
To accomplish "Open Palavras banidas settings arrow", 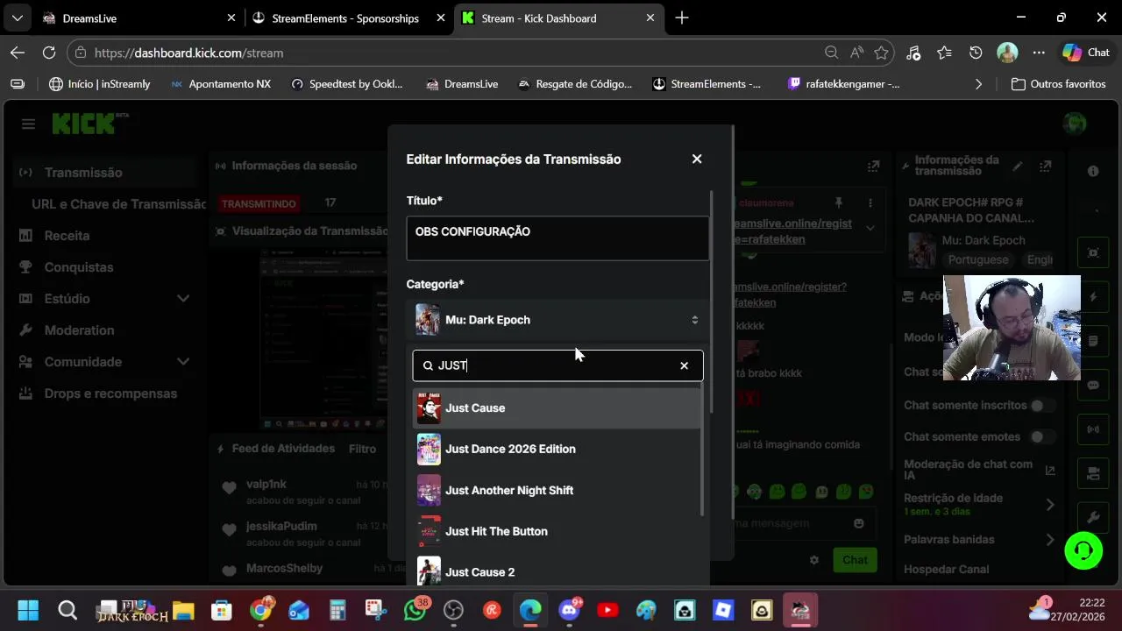I will pyautogui.click(x=1050, y=540).
